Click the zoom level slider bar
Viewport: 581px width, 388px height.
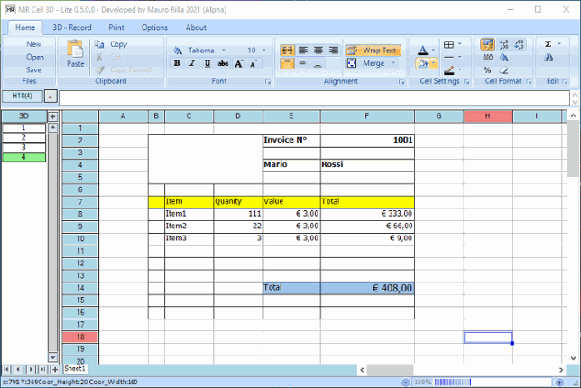[493, 382]
